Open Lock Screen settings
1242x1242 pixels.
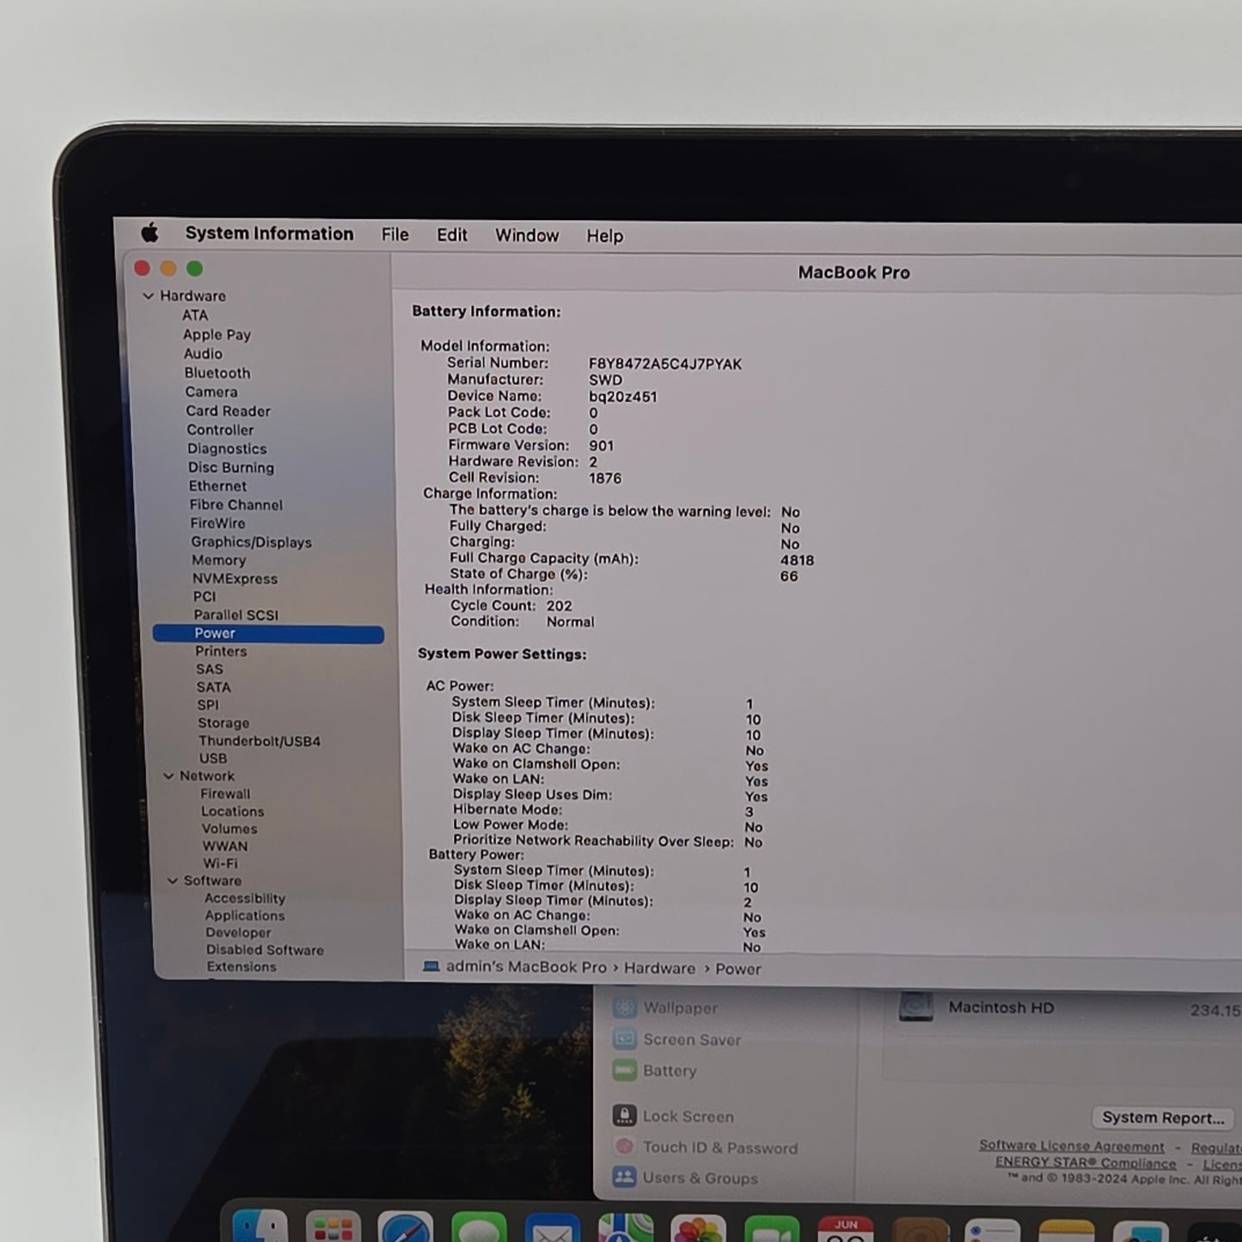(688, 1117)
